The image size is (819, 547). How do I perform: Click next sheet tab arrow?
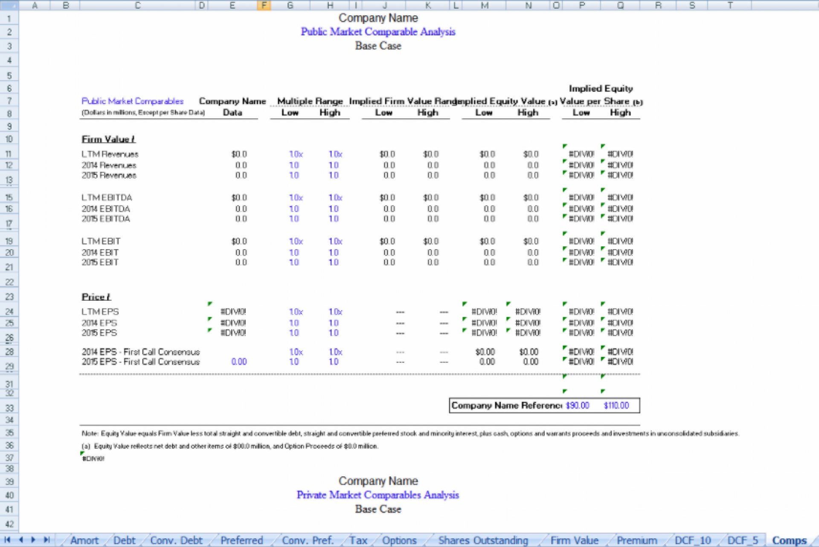(x=33, y=540)
